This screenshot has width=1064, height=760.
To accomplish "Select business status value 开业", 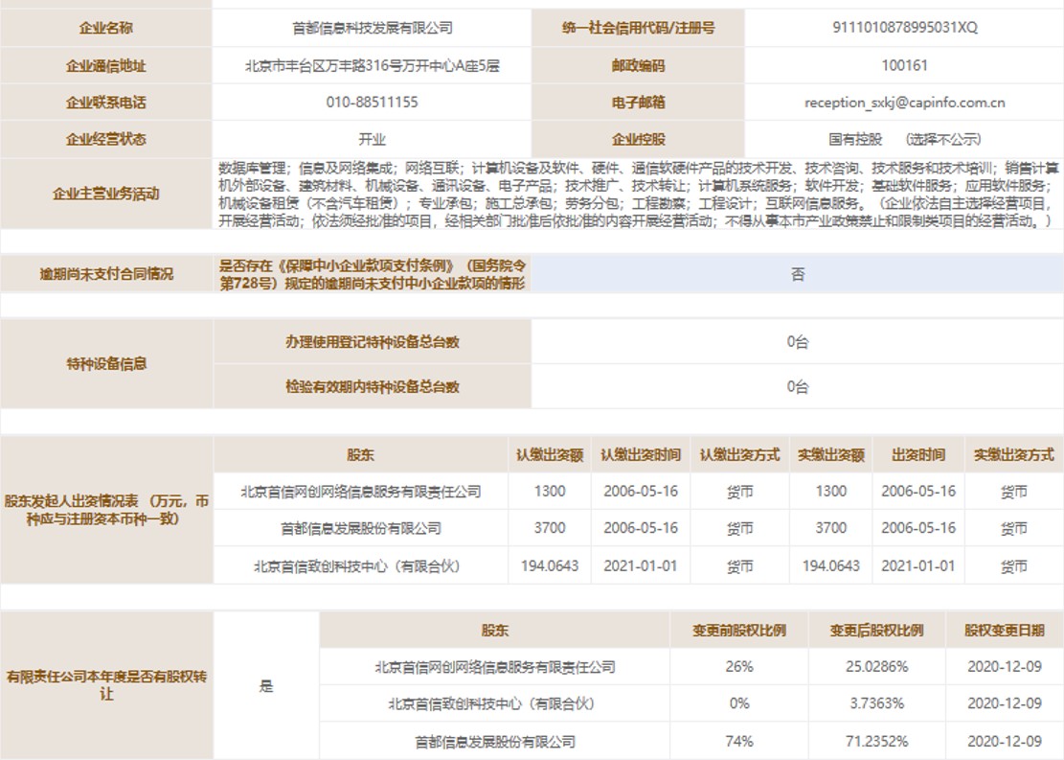I will point(372,139).
